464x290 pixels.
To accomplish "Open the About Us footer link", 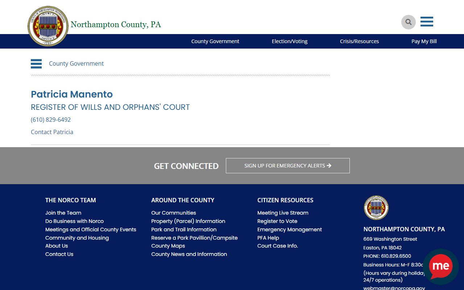I will 57,246.
